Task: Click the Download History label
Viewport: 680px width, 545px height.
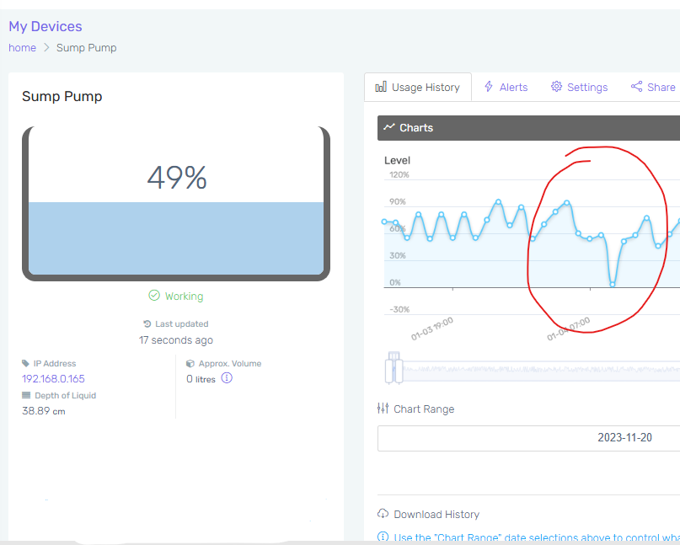Action: tap(436, 514)
